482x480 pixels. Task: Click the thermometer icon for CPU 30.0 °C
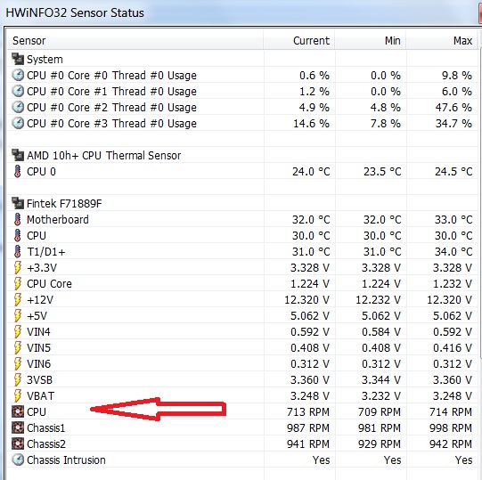tap(18, 235)
